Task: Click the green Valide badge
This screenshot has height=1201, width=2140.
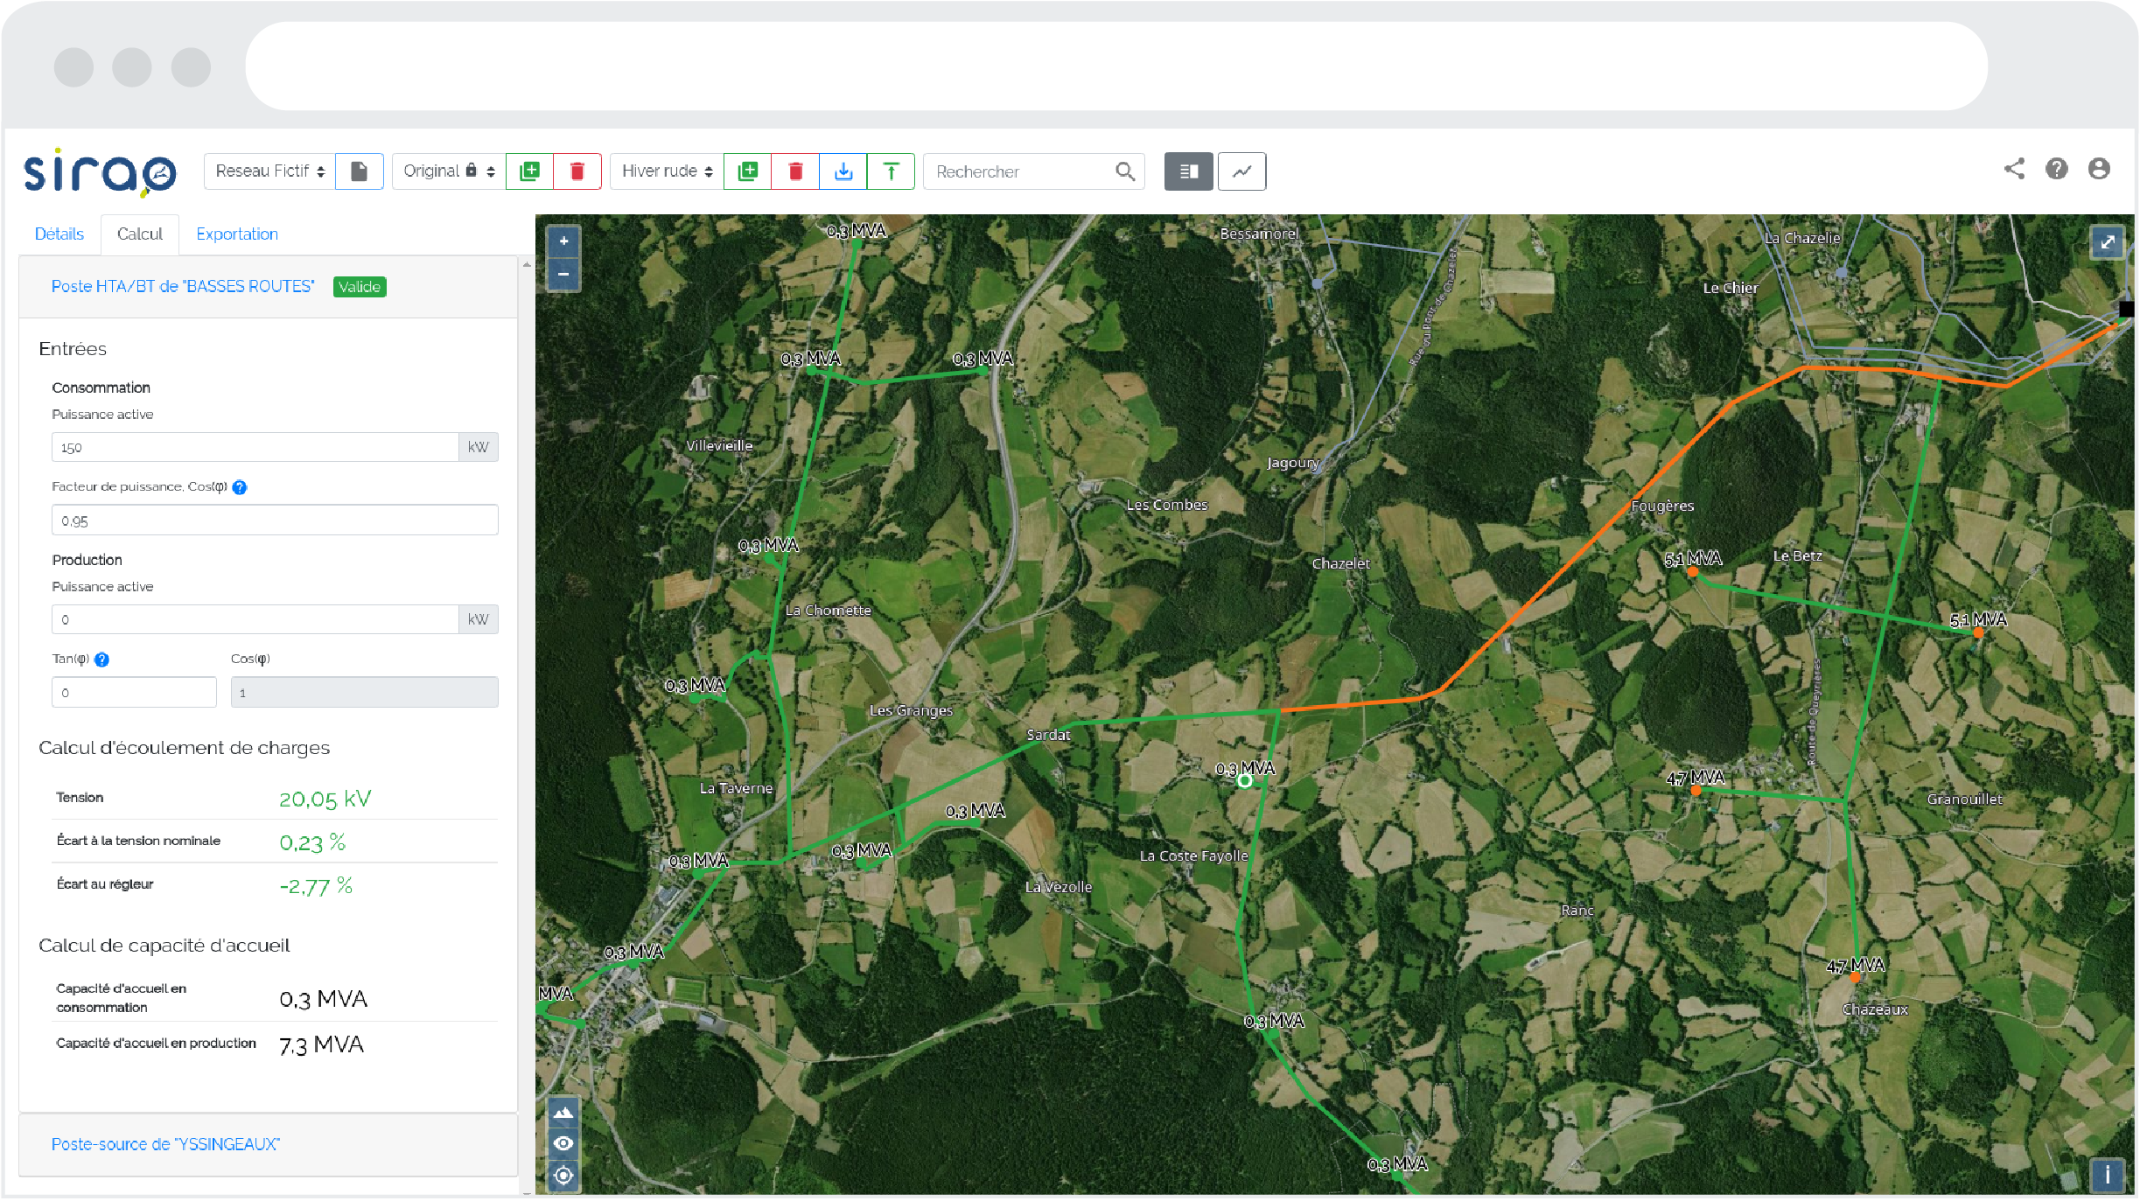Action: [x=360, y=287]
